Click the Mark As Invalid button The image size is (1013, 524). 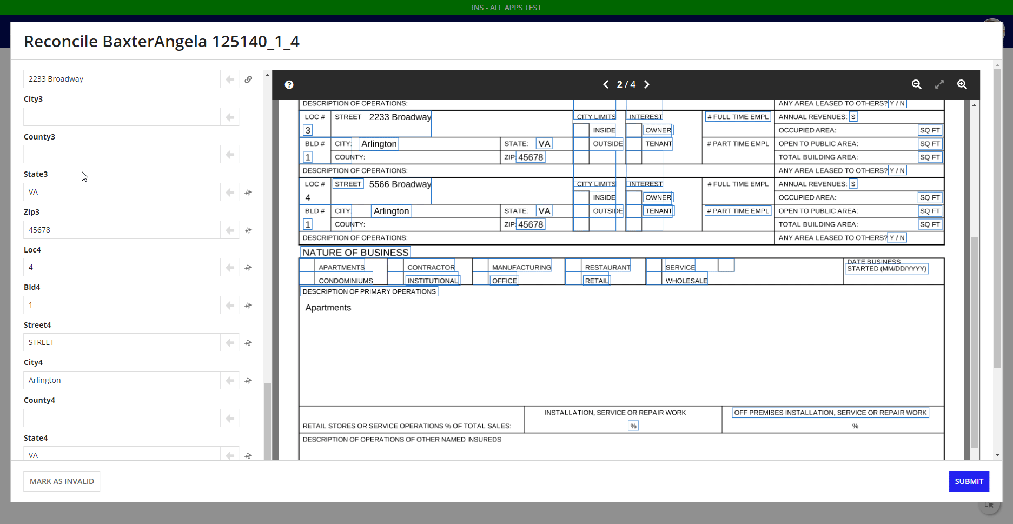click(62, 481)
